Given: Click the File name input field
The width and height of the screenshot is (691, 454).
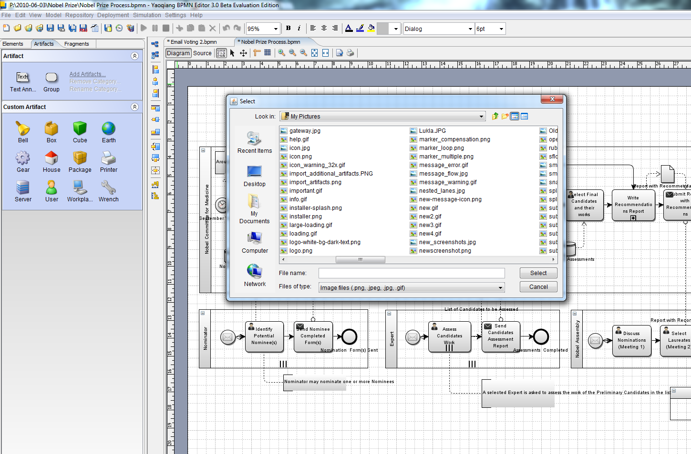Looking at the screenshot, I should coord(411,273).
